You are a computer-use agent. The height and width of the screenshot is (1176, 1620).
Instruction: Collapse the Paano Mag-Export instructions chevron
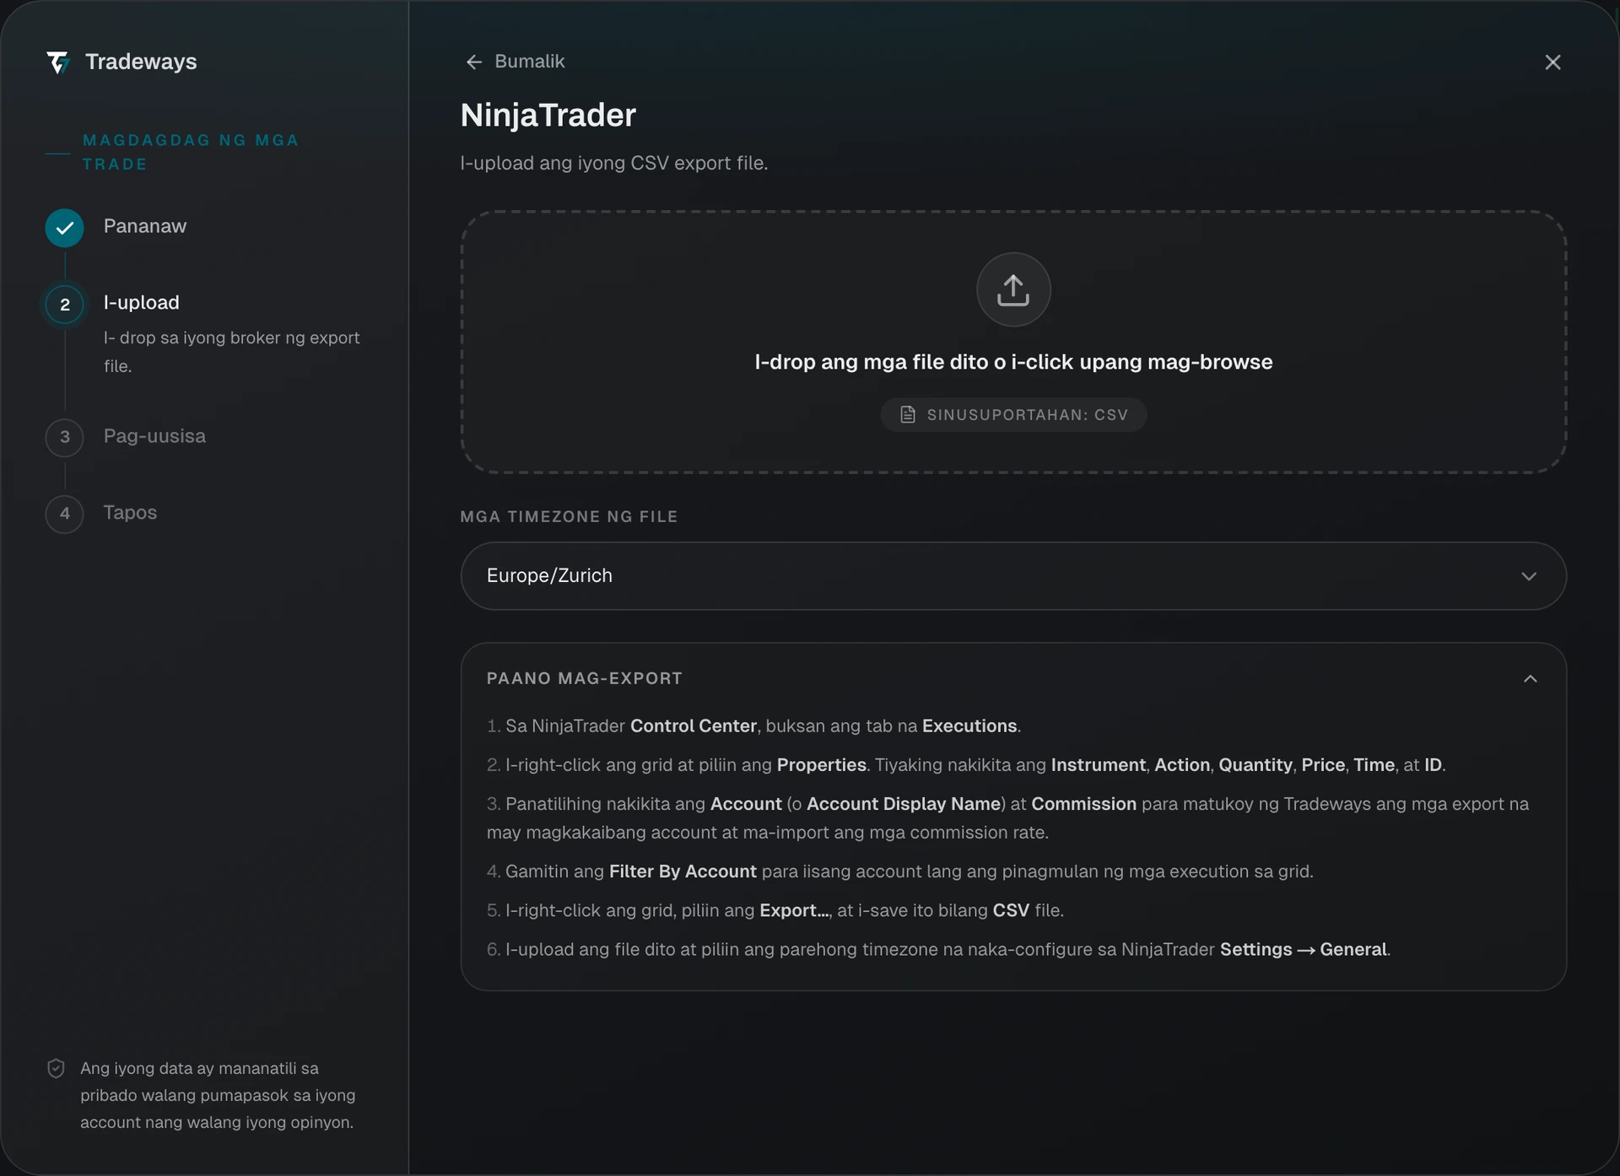pyautogui.click(x=1531, y=678)
